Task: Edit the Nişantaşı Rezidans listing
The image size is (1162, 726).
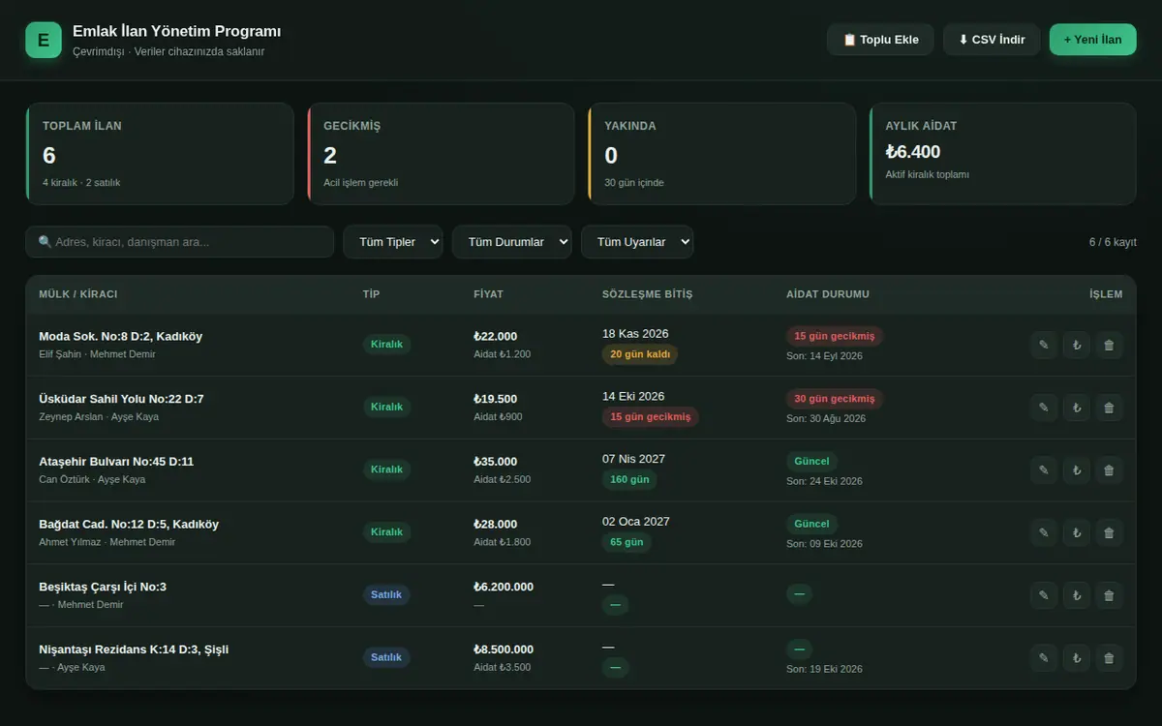Action: [1044, 658]
